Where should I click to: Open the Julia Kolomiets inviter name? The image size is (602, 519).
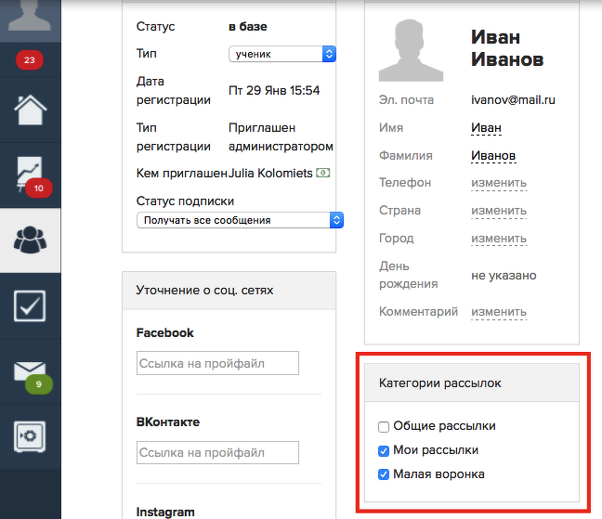tap(270, 173)
